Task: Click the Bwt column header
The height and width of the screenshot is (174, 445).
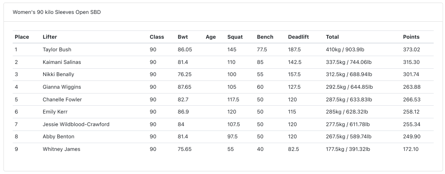Action: point(183,37)
